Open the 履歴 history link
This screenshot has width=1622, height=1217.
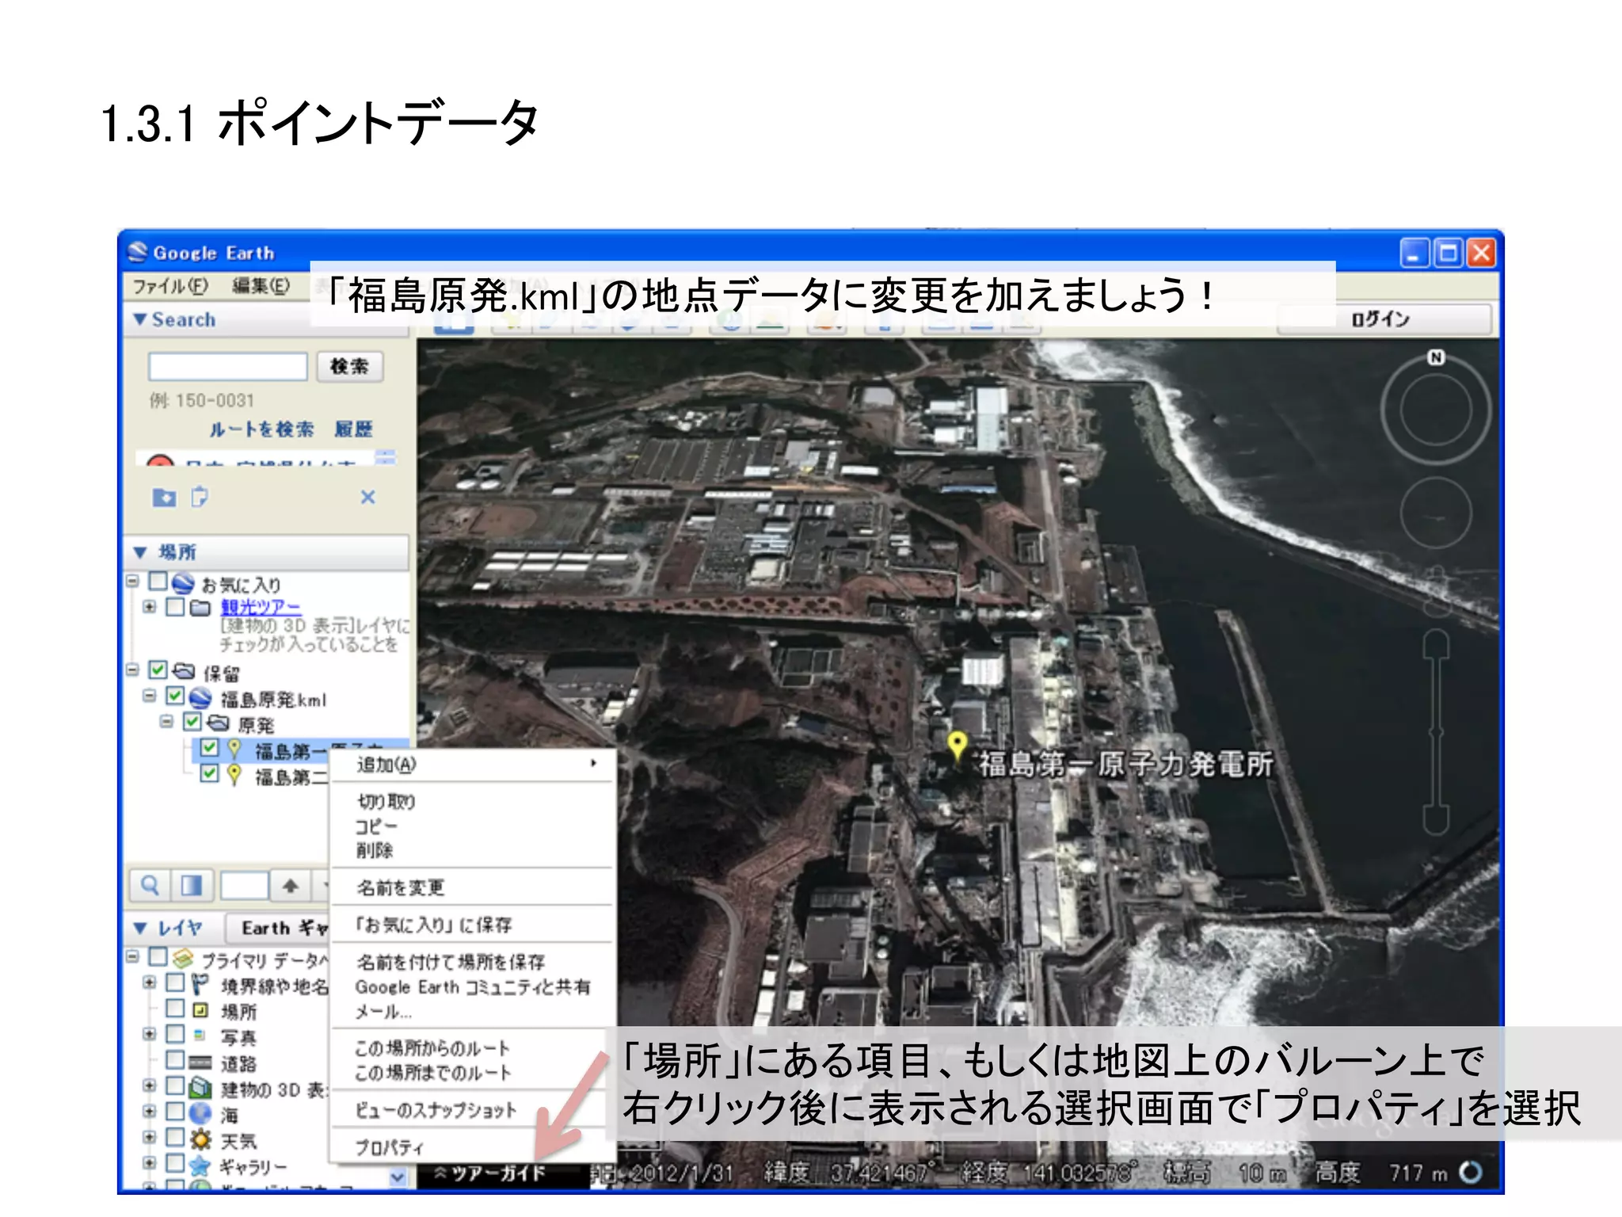(x=353, y=429)
